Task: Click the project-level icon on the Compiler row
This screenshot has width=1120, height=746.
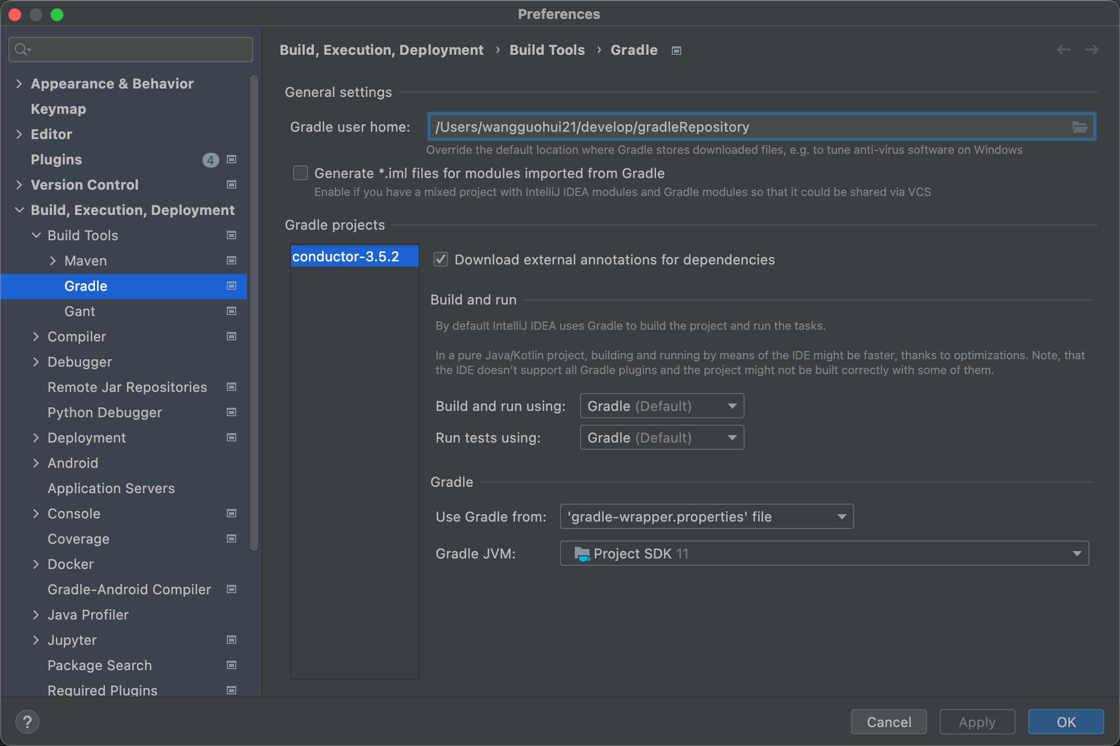Action: point(231,336)
